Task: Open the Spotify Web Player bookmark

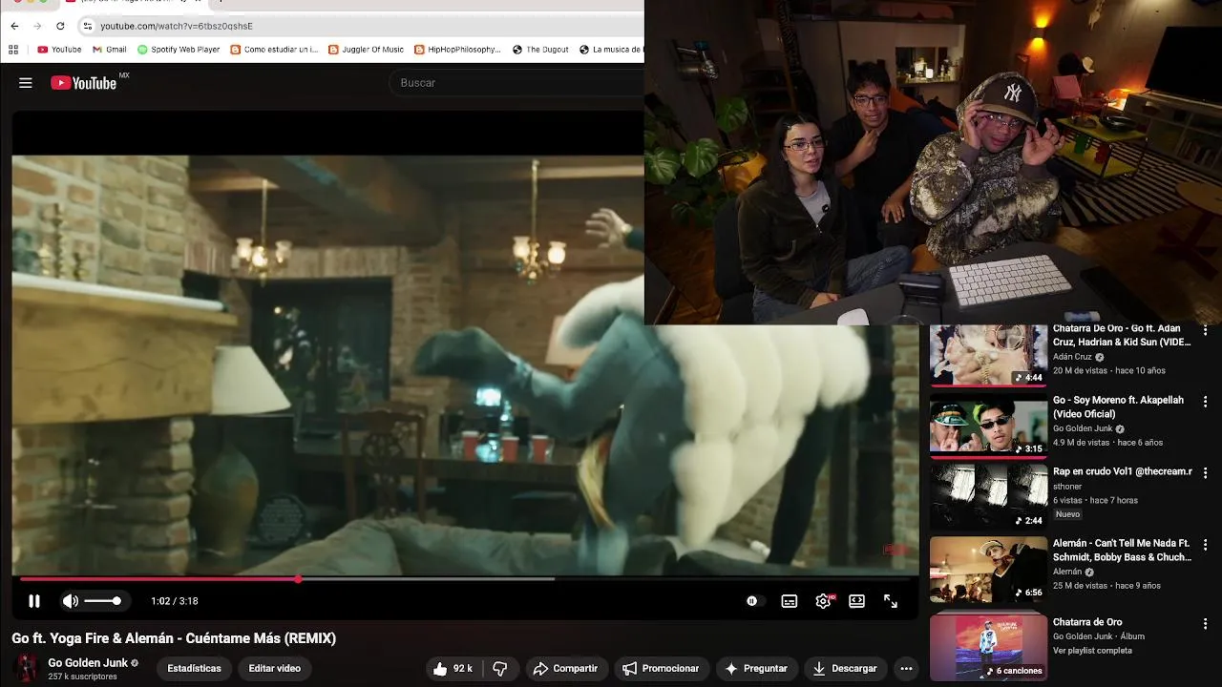Action: point(179,50)
